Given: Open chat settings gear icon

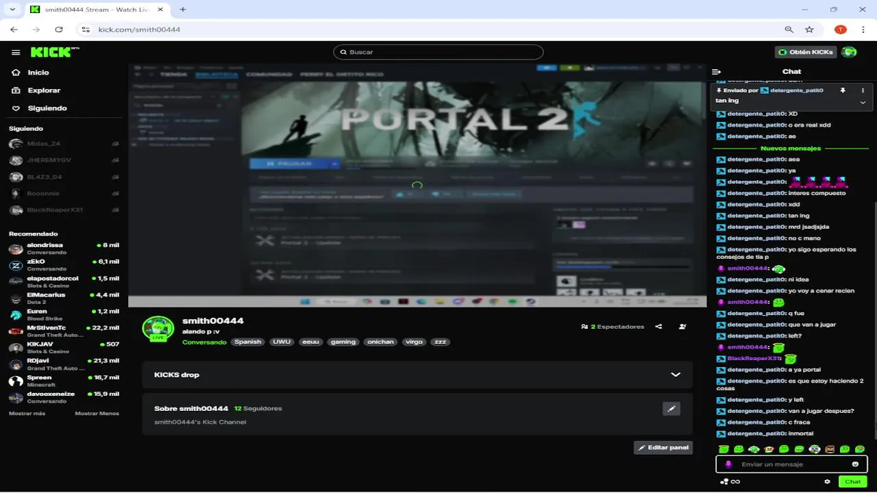Looking at the screenshot, I should click(827, 481).
